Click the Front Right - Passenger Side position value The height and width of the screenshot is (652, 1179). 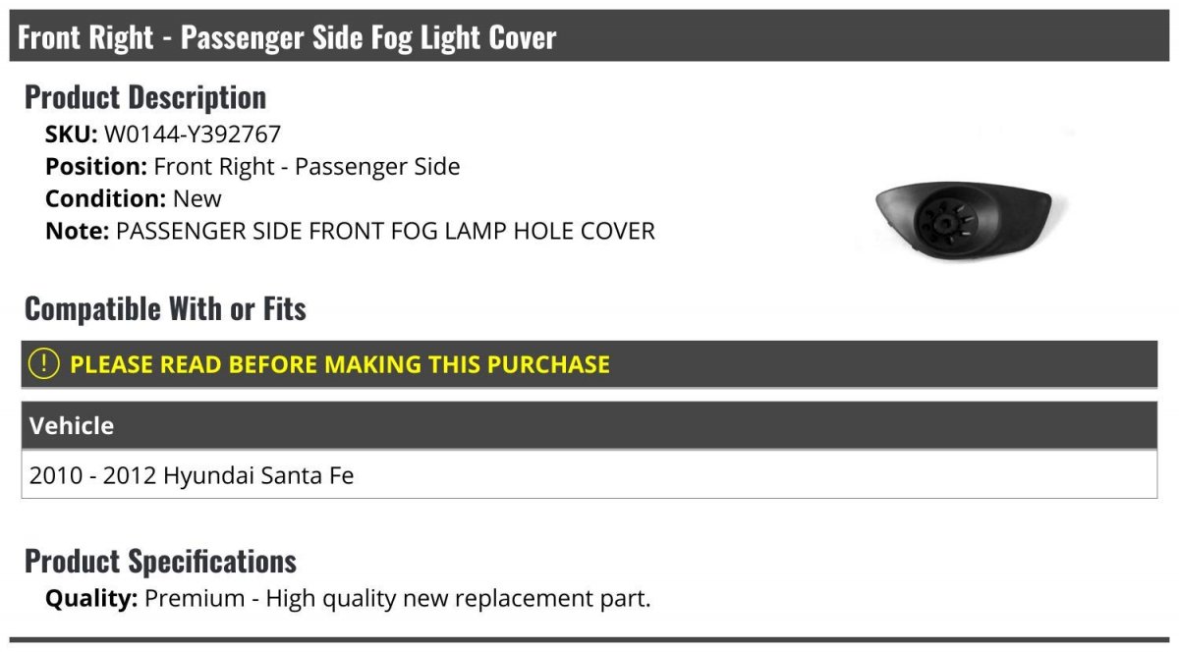(x=307, y=167)
